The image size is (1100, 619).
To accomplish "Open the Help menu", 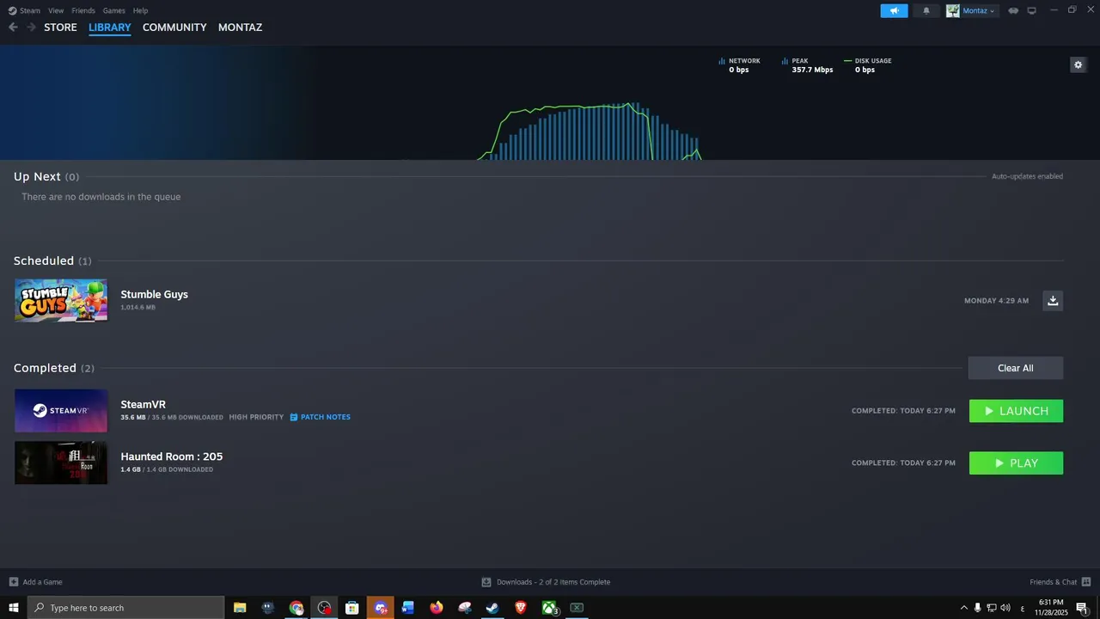I will click(x=141, y=10).
